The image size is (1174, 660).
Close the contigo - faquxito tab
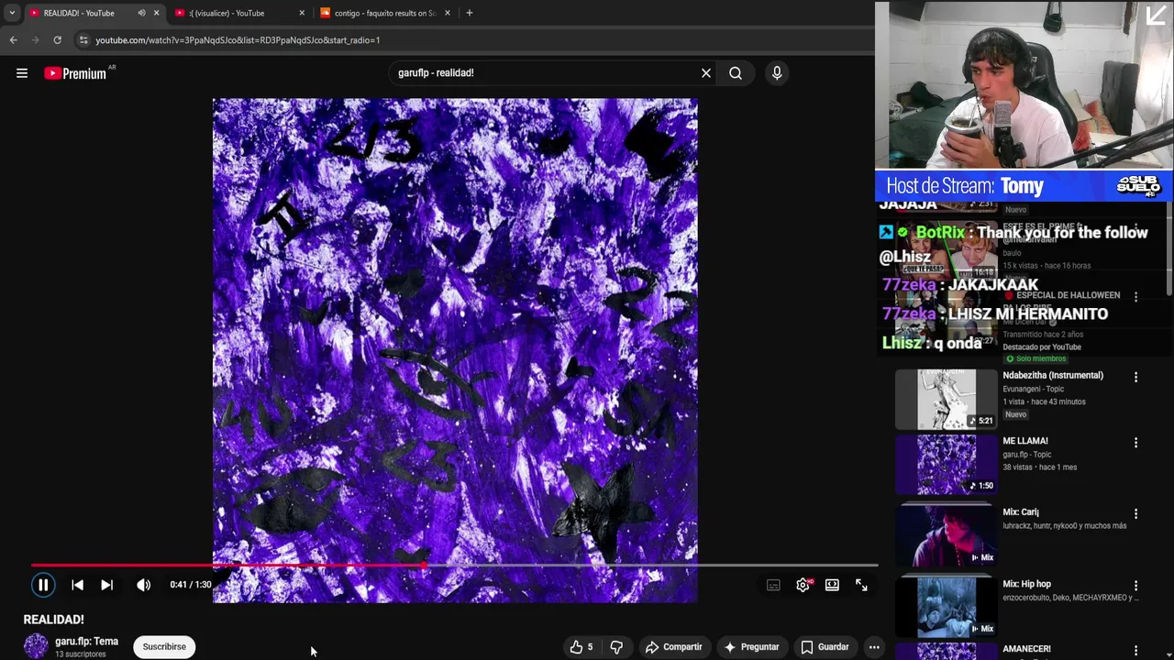448,13
